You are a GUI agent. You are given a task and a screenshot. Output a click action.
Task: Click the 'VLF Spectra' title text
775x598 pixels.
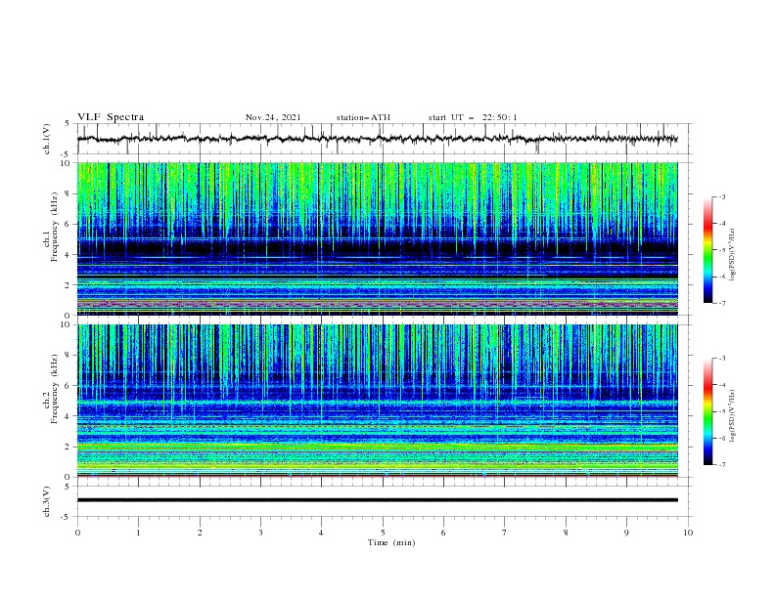pyautogui.click(x=111, y=117)
